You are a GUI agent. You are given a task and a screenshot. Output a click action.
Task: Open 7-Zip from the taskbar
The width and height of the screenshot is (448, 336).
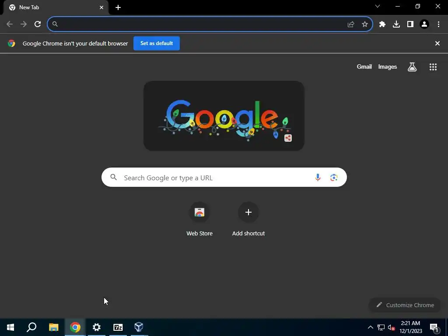click(x=118, y=327)
